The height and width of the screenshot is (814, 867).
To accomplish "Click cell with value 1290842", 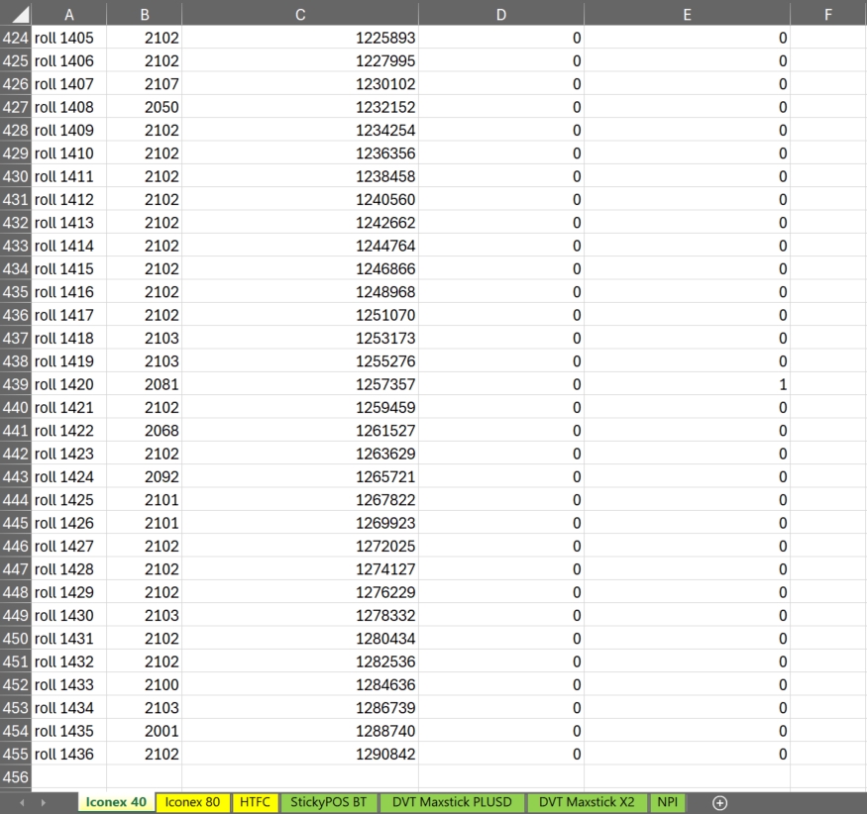I will (300, 754).
